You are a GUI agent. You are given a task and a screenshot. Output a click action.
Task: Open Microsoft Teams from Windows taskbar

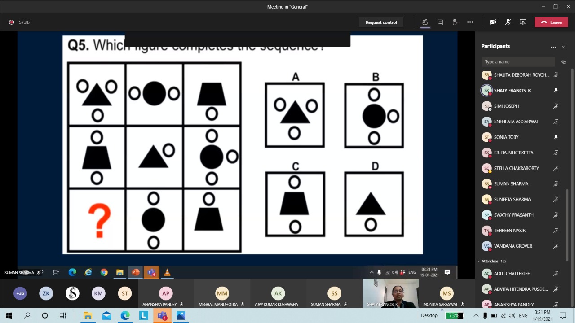pos(162,316)
